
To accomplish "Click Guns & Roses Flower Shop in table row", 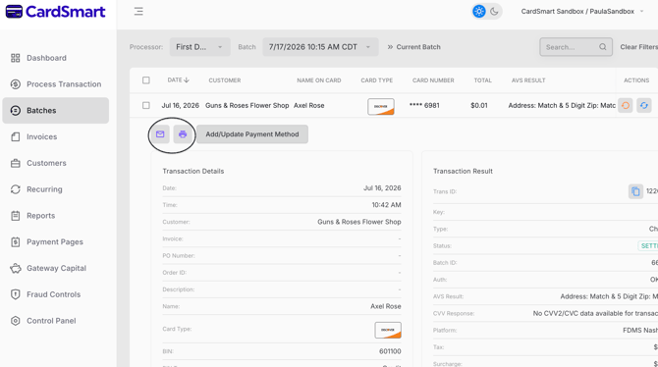I will point(247,105).
